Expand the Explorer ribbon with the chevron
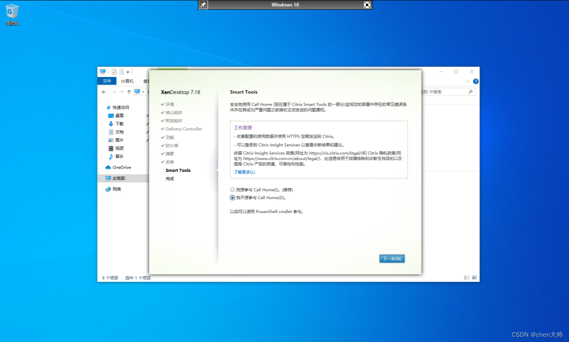The height and width of the screenshot is (342, 569). (x=468, y=81)
